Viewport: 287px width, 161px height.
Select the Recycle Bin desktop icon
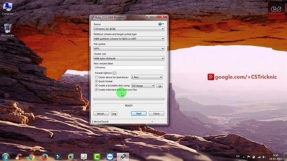[x=8, y=30]
